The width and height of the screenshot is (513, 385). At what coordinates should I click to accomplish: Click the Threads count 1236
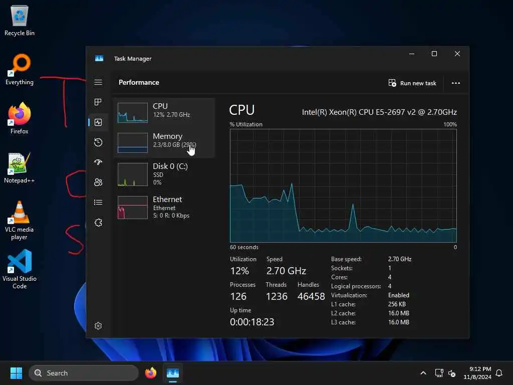tap(277, 297)
